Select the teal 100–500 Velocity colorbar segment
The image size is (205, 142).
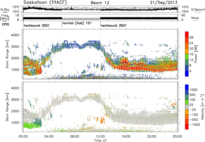(x=187, y=97)
